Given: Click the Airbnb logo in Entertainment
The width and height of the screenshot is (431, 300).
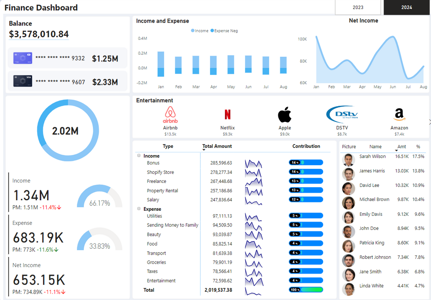Looking at the screenshot, I should tap(170, 115).
